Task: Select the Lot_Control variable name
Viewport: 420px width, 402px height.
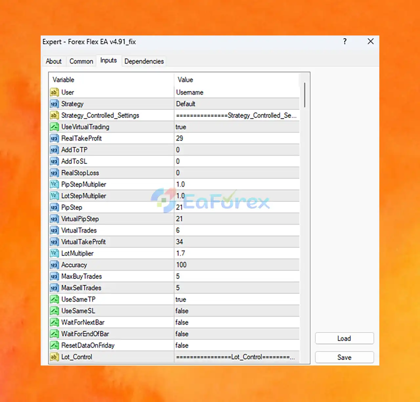Action: [x=77, y=357]
